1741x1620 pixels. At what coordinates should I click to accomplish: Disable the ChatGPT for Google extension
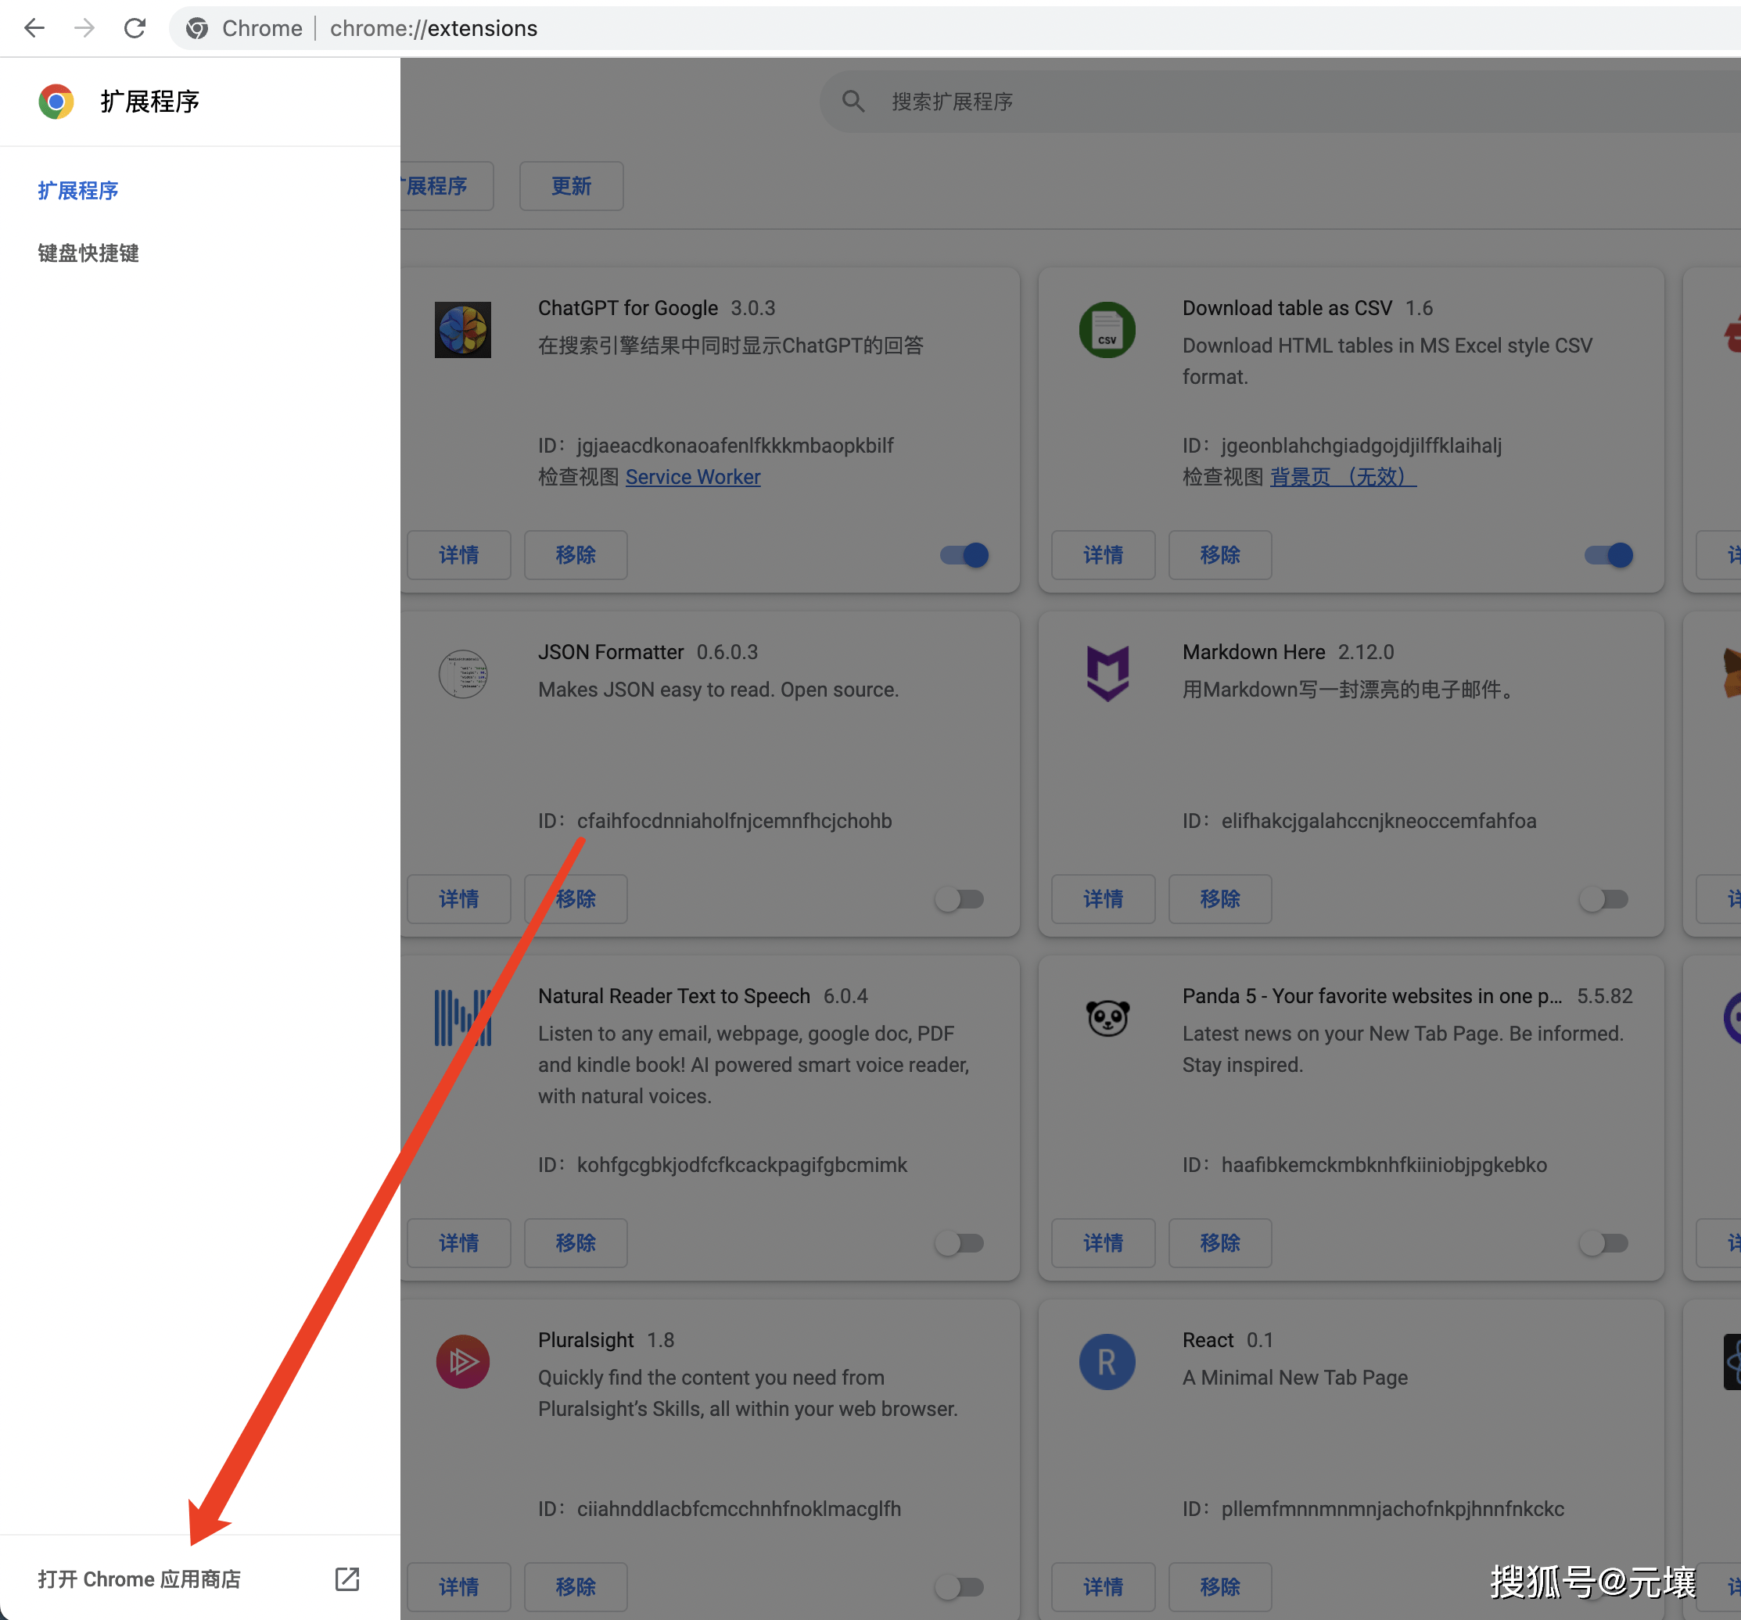tap(963, 555)
